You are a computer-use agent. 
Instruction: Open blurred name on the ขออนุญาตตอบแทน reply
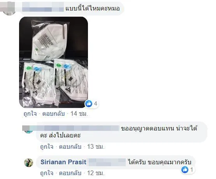tap(71, 128)
